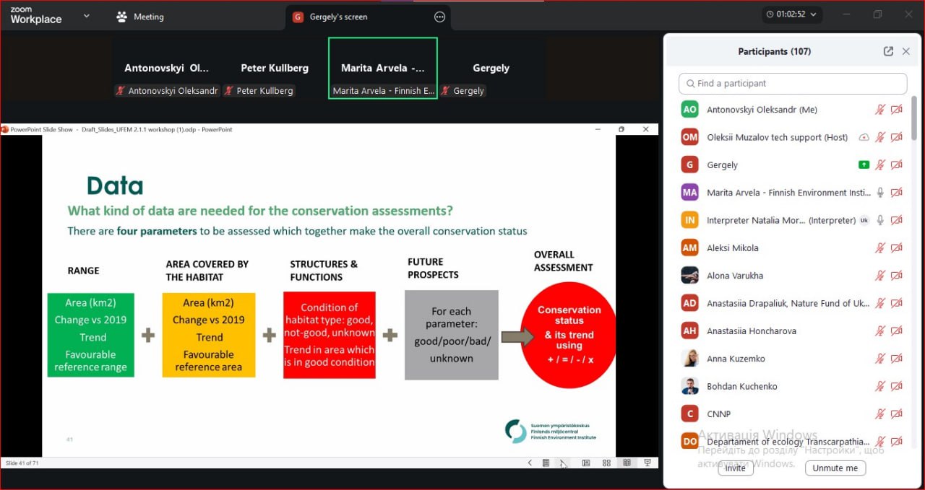Select Peter Kullberg video tile

tap(274, 69)
